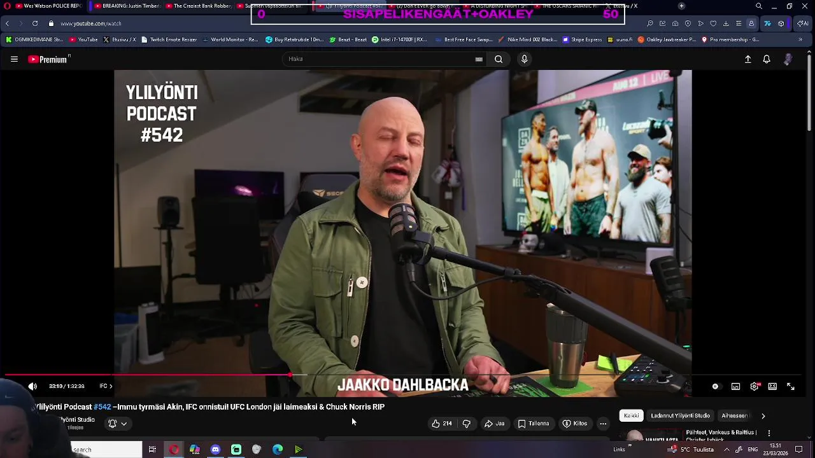The width and height of the screenshot is (815, 458).
Task: Open the ad blocker shield icon
Action: tap(688, 24)
